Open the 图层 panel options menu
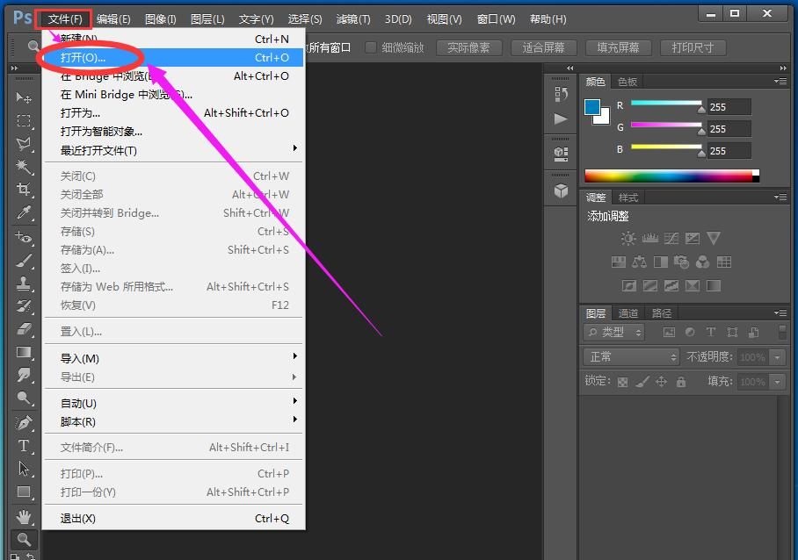This screenshot has width=798, height=560. click(x=780, y=313)
